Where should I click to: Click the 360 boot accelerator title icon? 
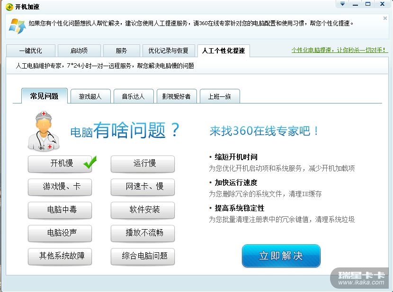pos(9,7)
